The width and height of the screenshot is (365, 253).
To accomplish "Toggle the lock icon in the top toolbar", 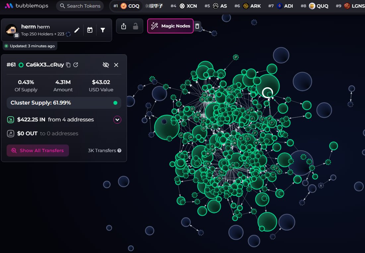I will [x=136, y=26].
